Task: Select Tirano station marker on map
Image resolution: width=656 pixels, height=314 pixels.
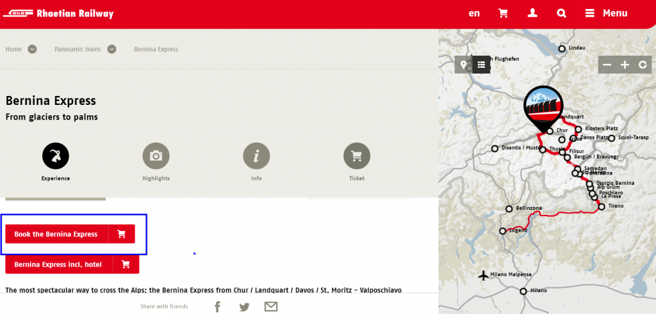Action: (x=602, y=207)
